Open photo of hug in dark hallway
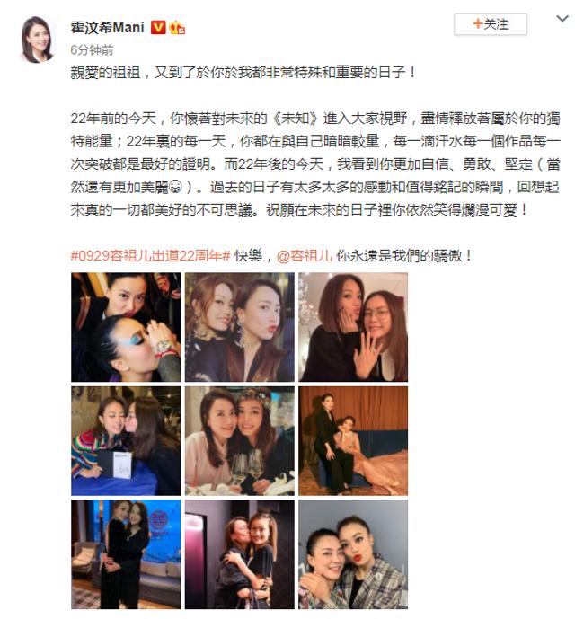Image resolution: width=575 pixels, height=619 pixels. click(239, 554)
